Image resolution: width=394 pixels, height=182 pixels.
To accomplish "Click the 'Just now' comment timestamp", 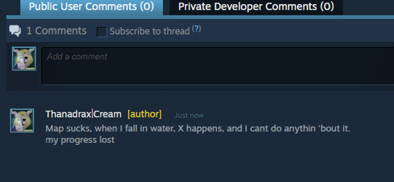I will 189,115.
